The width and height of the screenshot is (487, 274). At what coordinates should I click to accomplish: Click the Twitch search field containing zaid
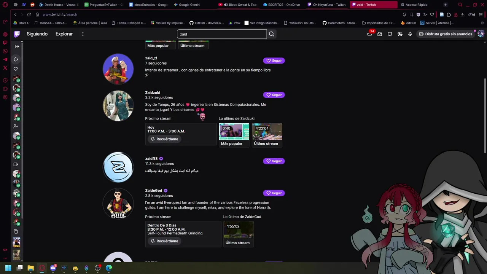coord(222,34)
